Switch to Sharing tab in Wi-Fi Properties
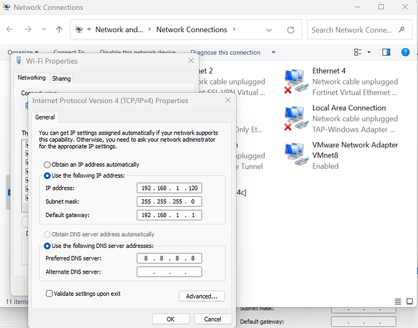The width and height of the screenshot is (418, 328). tap(61, 79)
